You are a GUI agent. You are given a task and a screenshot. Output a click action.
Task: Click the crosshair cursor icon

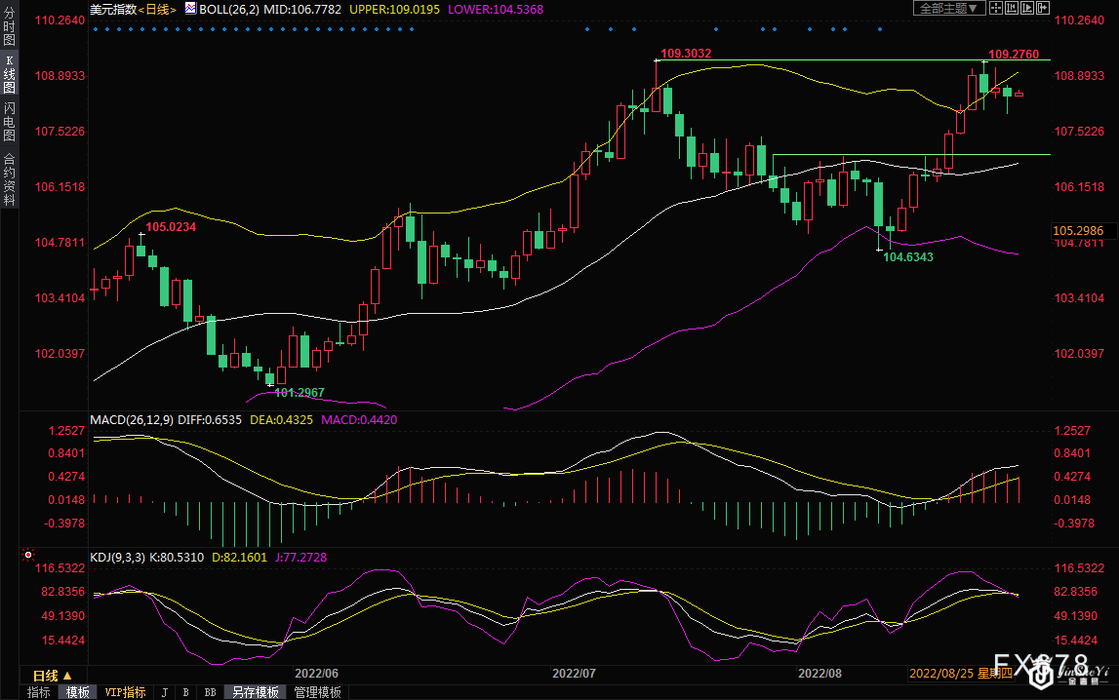(x=997, y=8)
